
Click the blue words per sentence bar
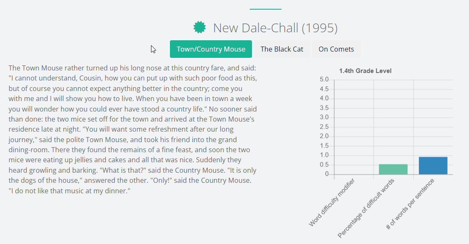pyautogui.click(x=433, y=166)
